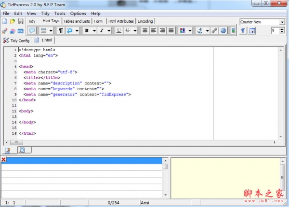Click the paragraph mark icon
The width and height of the screenshot is (289, 207).
tap(61, 30)
